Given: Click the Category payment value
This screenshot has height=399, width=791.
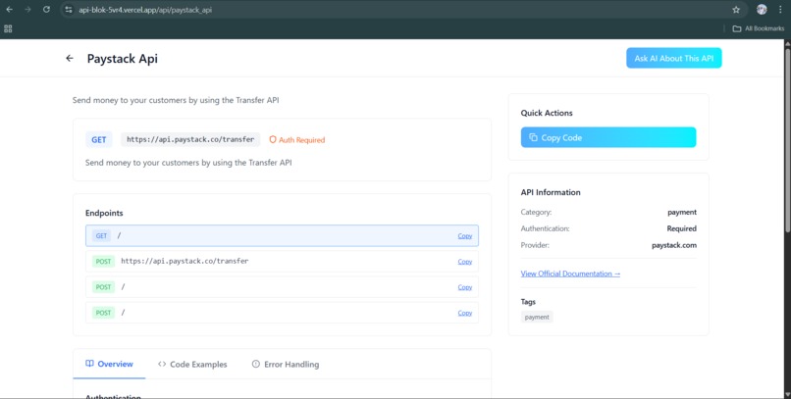Looking at the screenshot, I should click(x=682, y=212).
